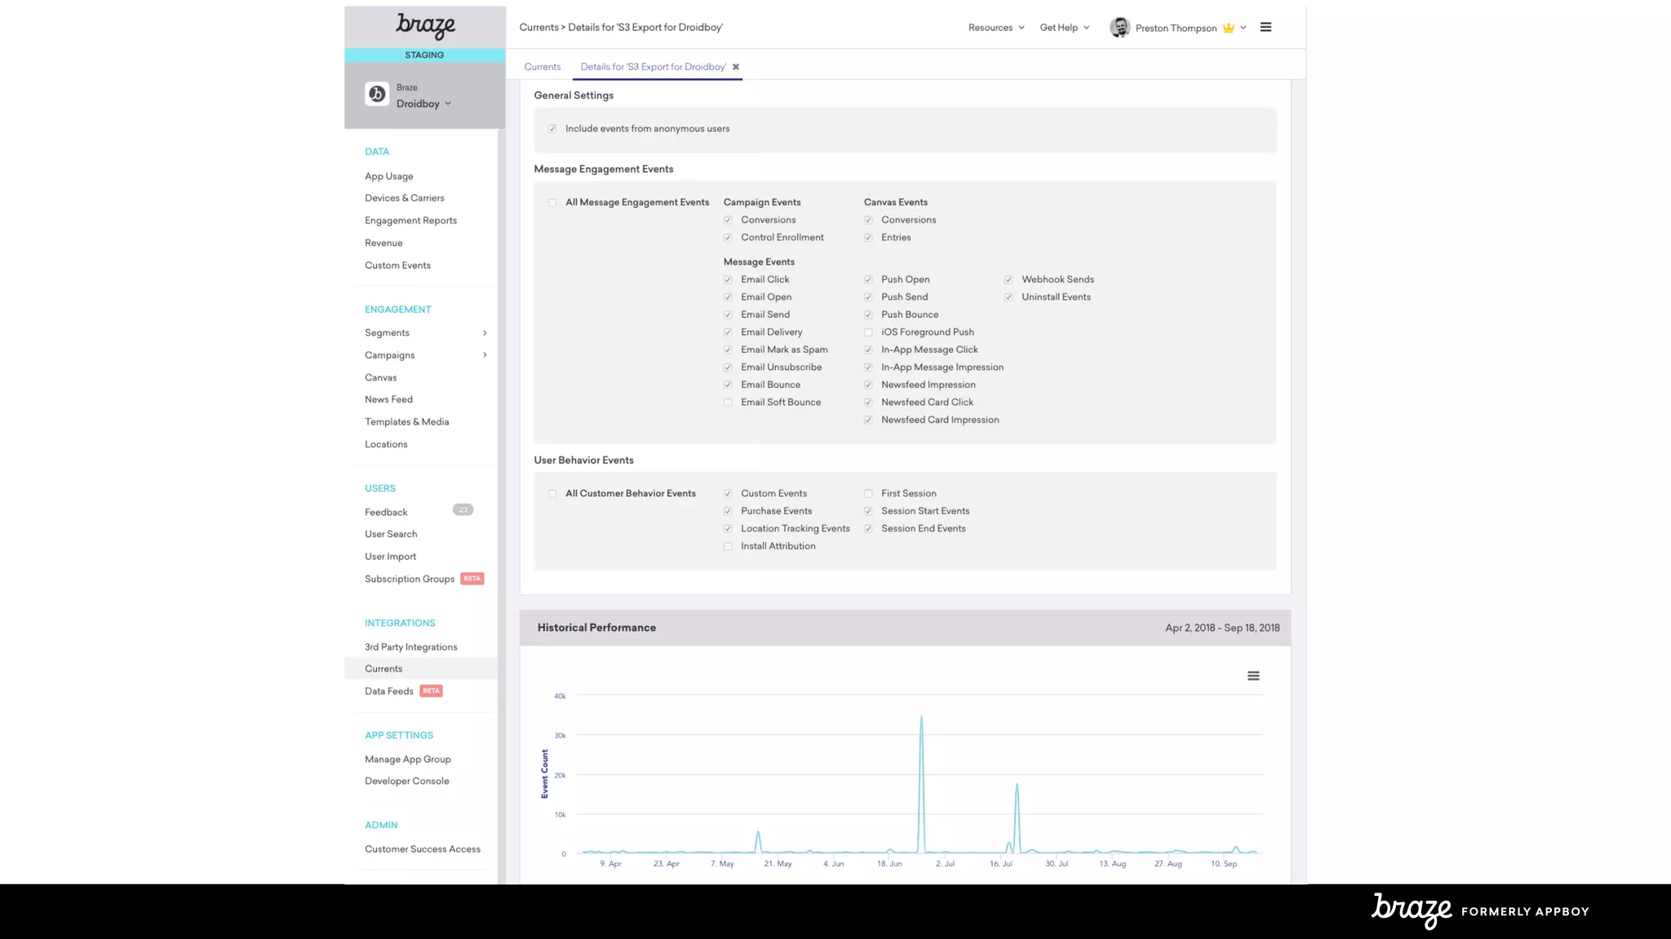The width and height of the screenshot is (1671, 939).
Task: Open the top-right hamburger menu icon
Action: click(x=1265, y=27)
